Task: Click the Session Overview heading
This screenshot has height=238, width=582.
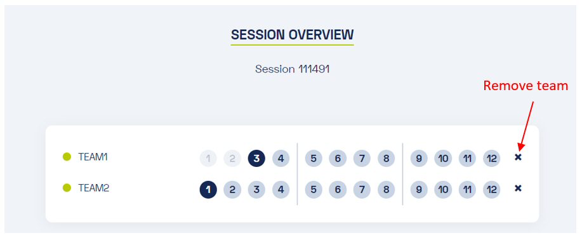Action: pos(292,35)
